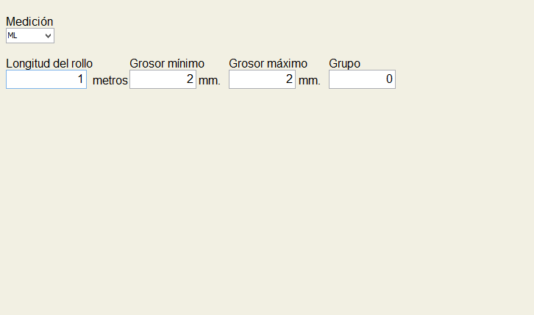Click the Medición label
Image resolution: width=534 pixels, height=315 pixels.
tap(29, 21)
